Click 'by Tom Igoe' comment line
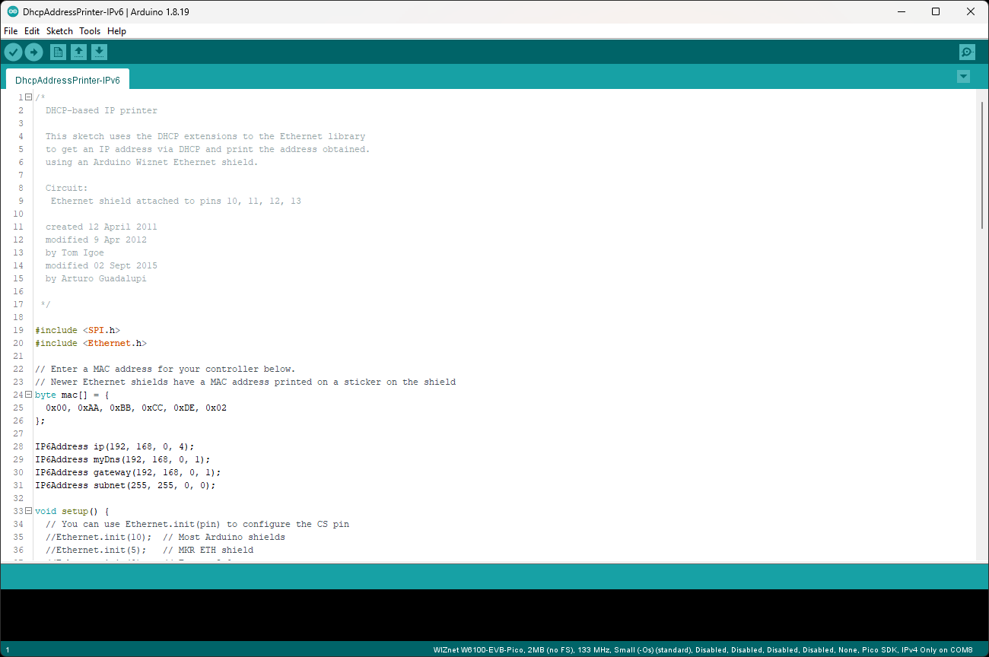This screenshot has height=657, width=989. pyautogui.click(x=75, y=252)
